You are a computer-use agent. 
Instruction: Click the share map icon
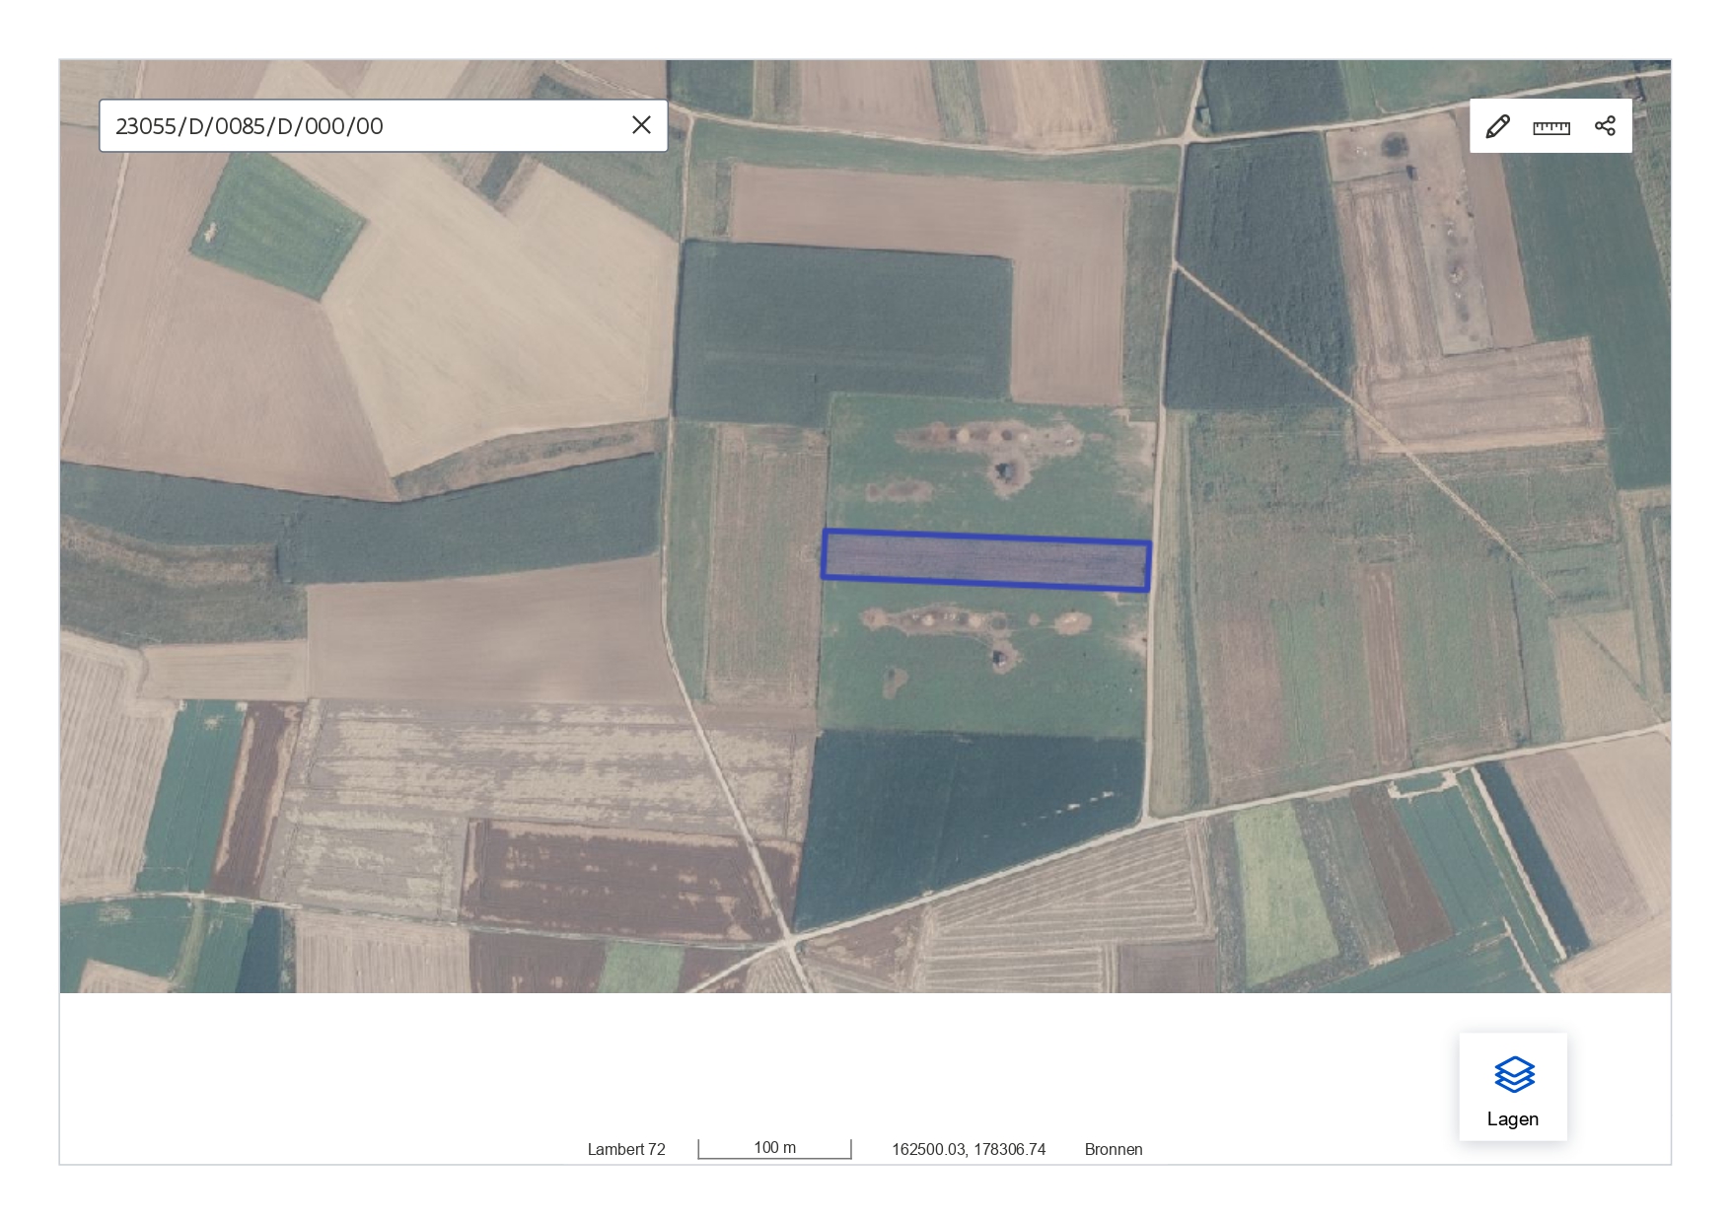[x=1605, y=126]
